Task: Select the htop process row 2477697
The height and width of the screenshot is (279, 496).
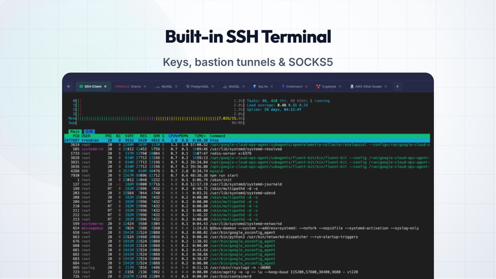Action: (x=247, y=140)
